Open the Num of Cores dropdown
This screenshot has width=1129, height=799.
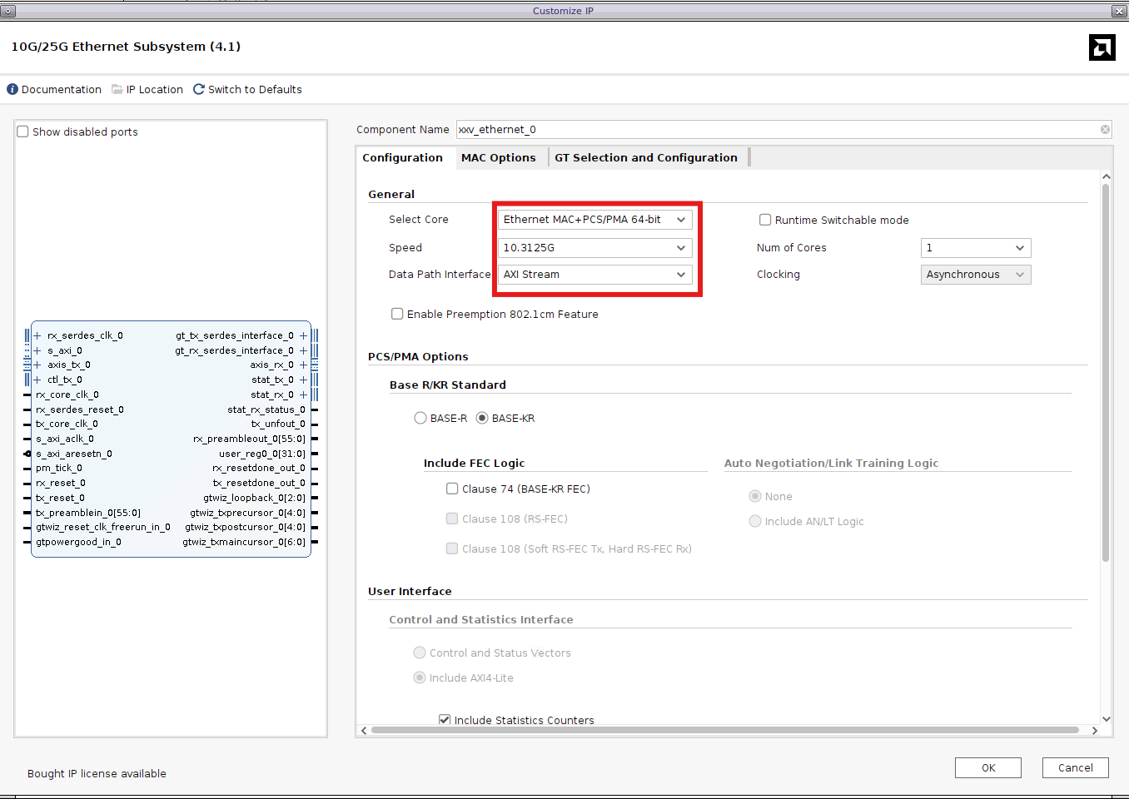(x=975, y=248)
